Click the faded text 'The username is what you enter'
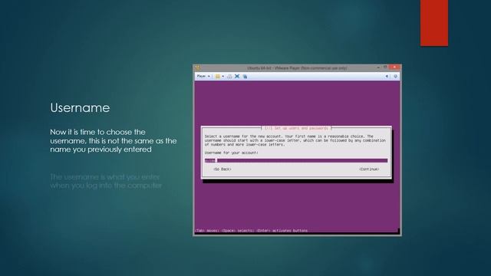The image size is (491, 276). coord(105,177)
